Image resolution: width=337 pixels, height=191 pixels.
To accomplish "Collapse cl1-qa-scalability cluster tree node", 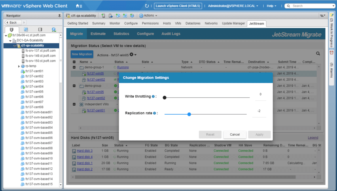I will (x=14, y=46).
